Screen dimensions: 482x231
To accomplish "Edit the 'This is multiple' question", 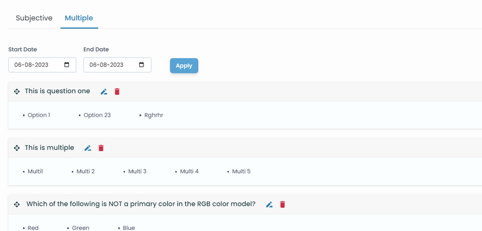I will 88,148.
